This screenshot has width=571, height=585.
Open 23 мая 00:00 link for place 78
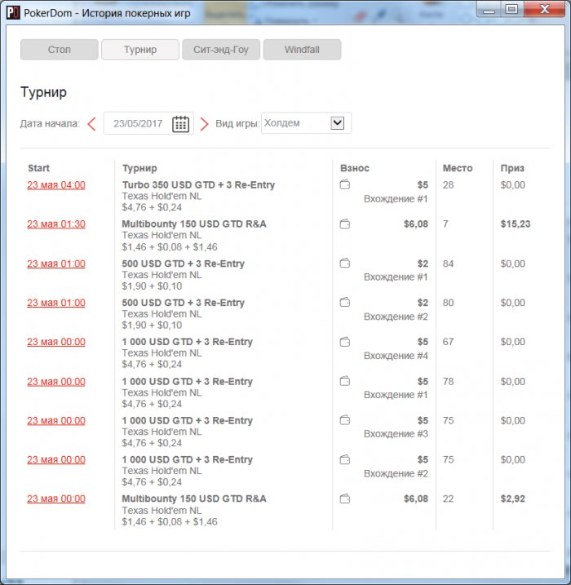[x=56, y=382]
